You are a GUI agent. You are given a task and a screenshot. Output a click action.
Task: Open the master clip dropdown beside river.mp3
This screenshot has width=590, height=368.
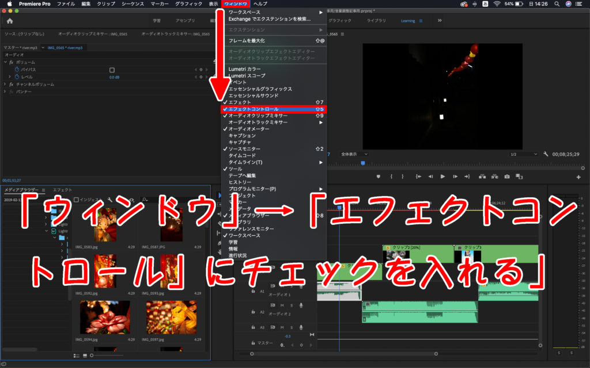click(x=43, y=48)
